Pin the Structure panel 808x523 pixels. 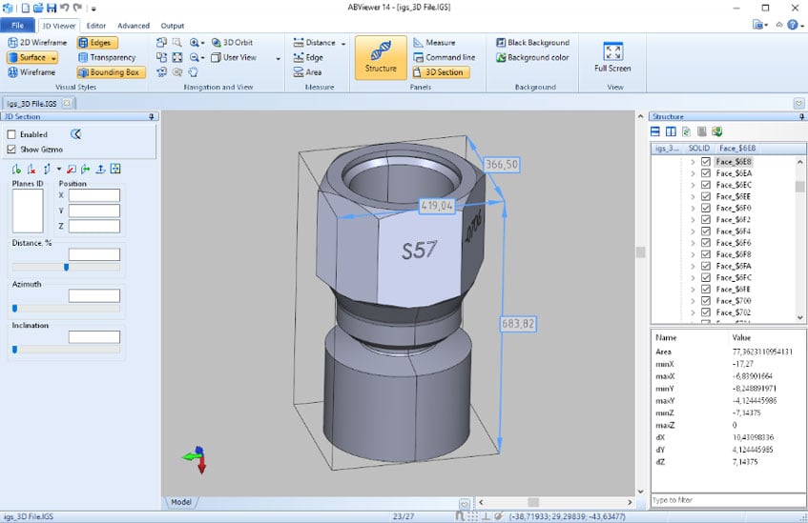801,117
